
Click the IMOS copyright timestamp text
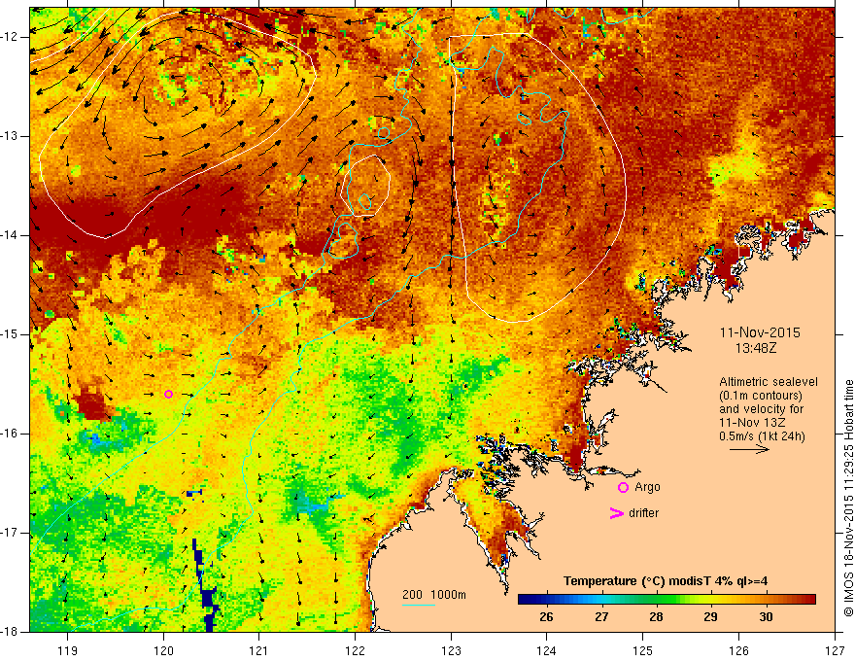[848, 499]
